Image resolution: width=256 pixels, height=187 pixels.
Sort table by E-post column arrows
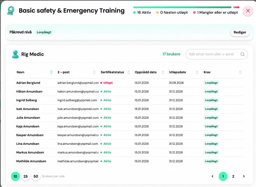(x=95, y=72)
